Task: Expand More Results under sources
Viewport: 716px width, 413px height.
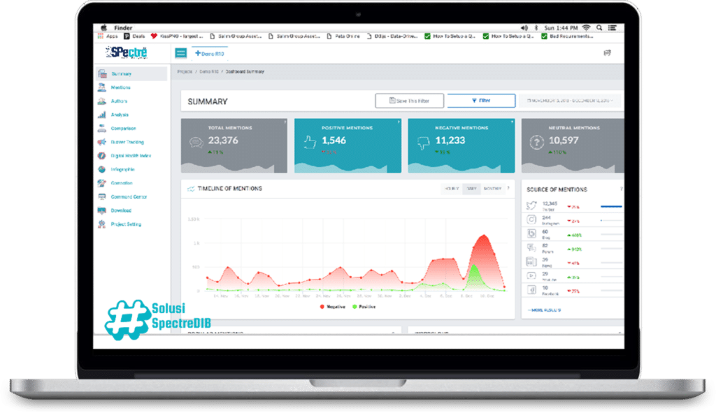Action: [545, 309]
